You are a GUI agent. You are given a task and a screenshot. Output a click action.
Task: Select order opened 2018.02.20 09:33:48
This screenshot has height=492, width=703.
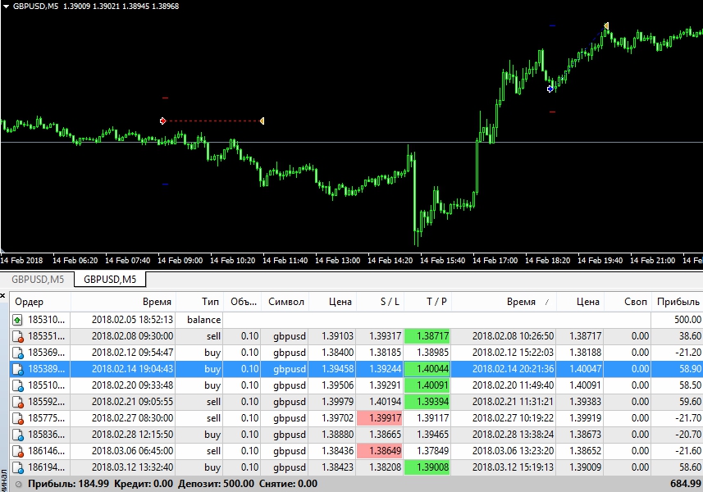click(x=357, y=385)
